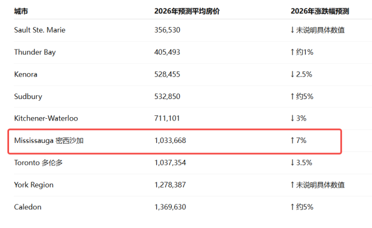Click the York Region price 1,278,387
Screen dimensions: 372x228
[170, 185]
